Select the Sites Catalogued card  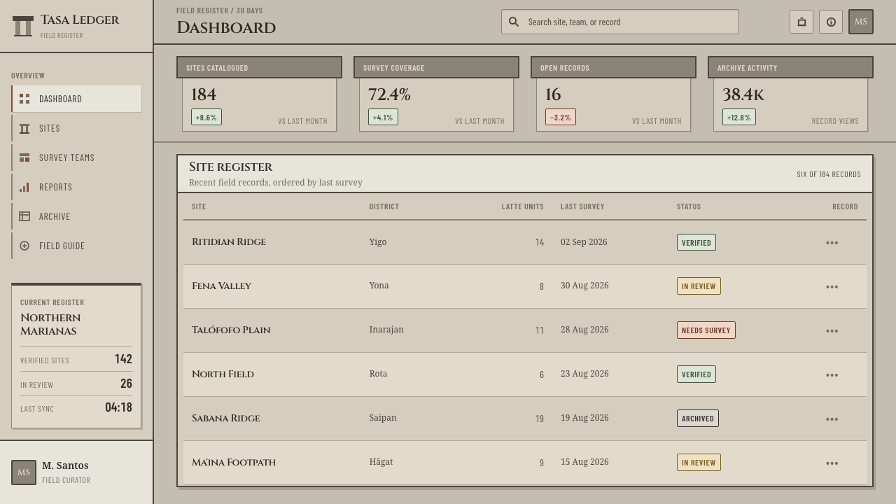click(x=259, y=94)
